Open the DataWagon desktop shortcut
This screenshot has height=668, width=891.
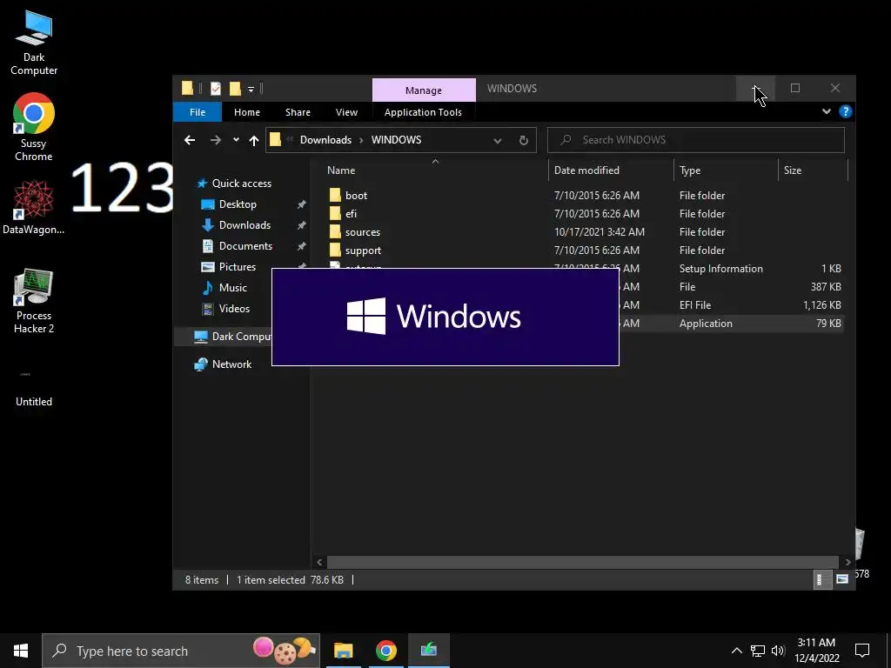point(34,207)
